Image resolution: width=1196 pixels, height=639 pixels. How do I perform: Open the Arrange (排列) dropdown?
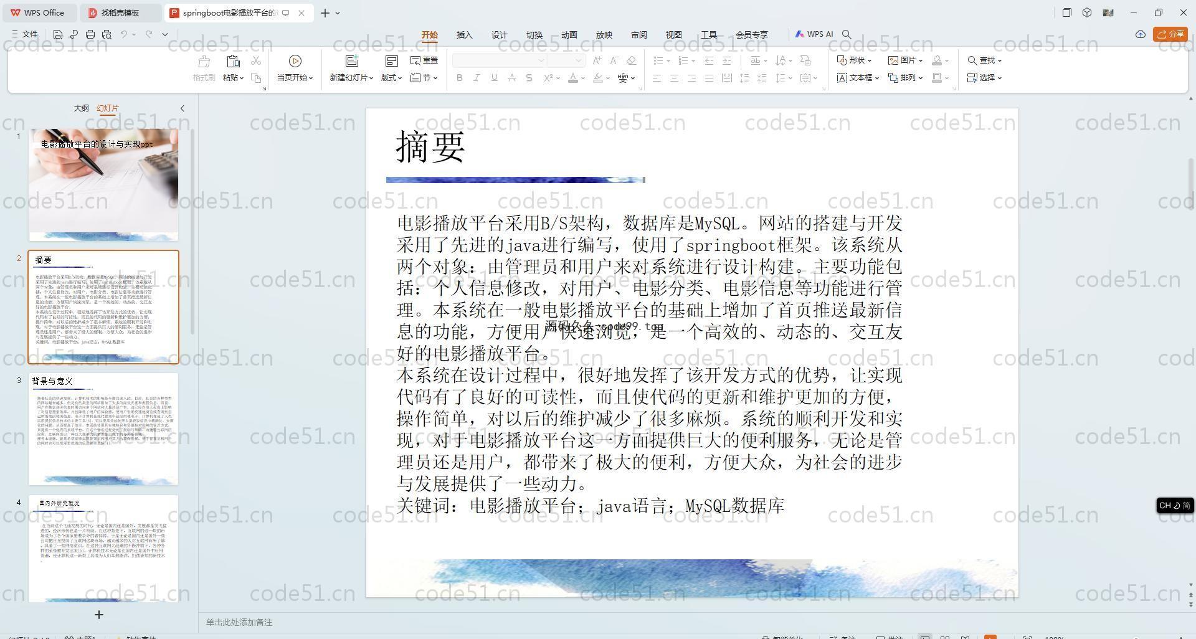906,78
